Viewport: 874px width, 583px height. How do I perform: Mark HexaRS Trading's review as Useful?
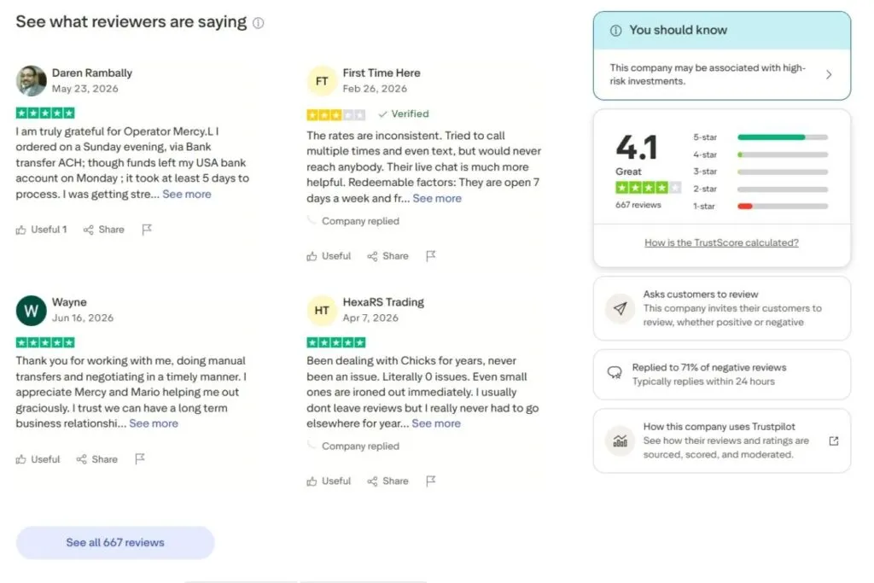[x=329, y=481]
